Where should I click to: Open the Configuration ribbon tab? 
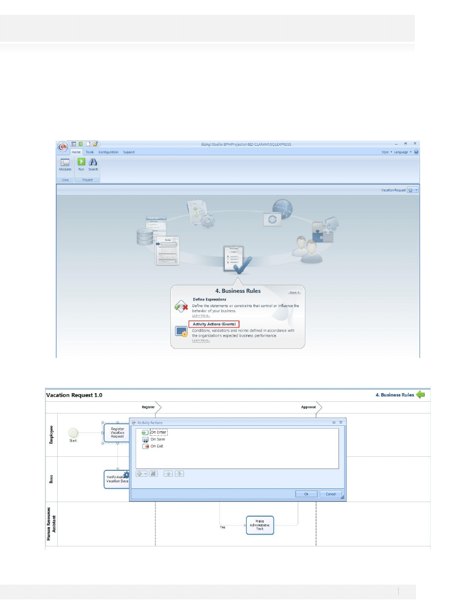coord(109,152)
